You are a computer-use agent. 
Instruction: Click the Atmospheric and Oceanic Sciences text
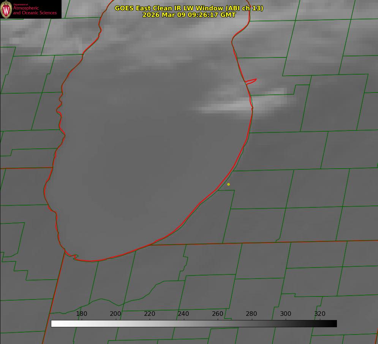(x=35, y=10)
